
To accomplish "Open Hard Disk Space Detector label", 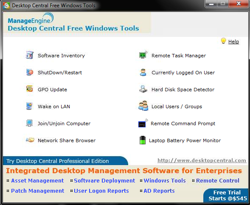I will pos(183,90).
